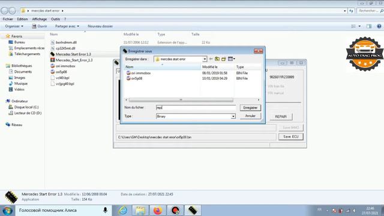Open Firefox from taskbar
The height and width of the screenshot is (216, 384).
[158, 211]
